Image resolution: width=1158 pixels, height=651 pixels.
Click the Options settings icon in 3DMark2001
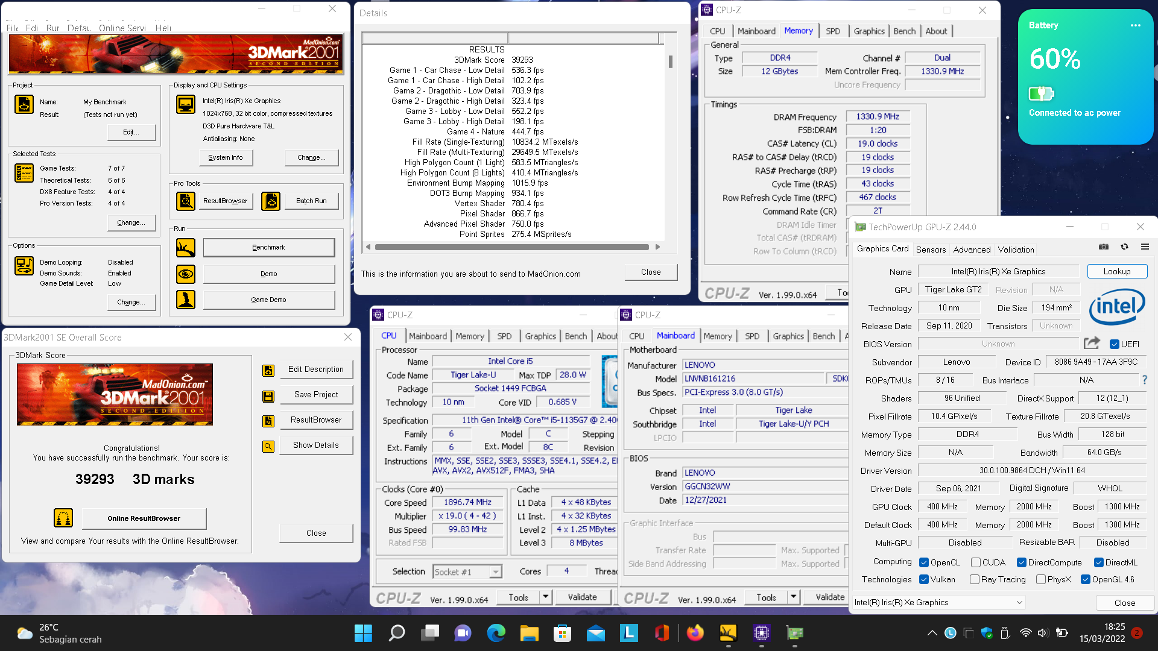pyautogui.click(x=24, y=265)
